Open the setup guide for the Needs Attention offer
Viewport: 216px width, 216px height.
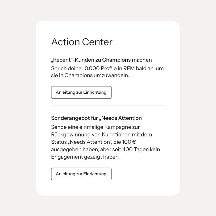point(81,174)
